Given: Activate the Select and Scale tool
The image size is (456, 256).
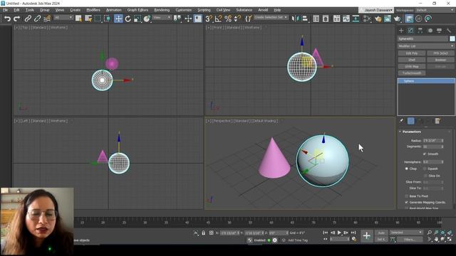Looking at the screenshot, I should (138, 19).
